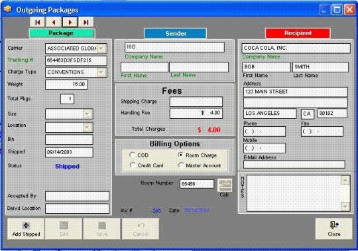Click the green Package header
The image size is (358, 251).
61,33
